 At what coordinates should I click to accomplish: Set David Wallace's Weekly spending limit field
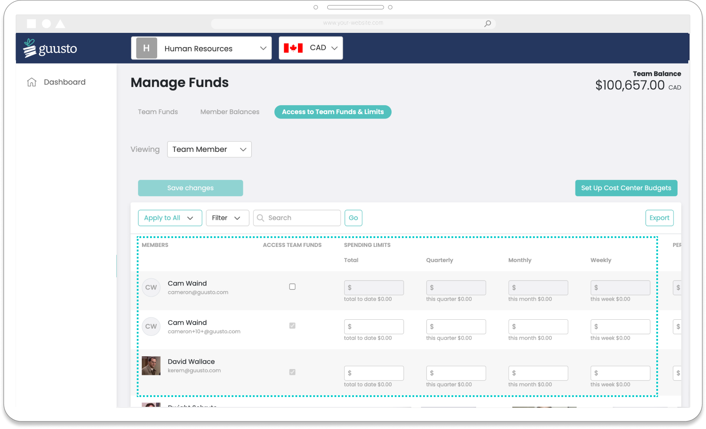(620, 373)
